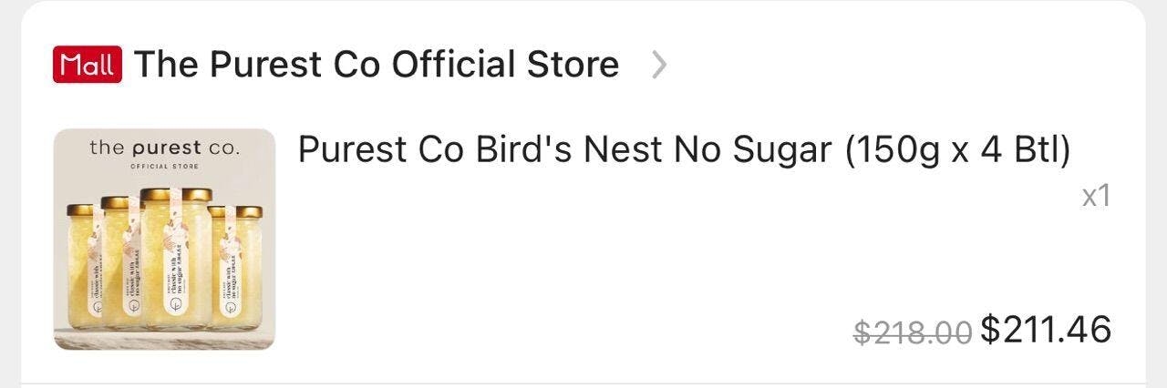Click the "(150g x 4 Btl)" text in title
Screen dimensions: 1167x388
957,150
